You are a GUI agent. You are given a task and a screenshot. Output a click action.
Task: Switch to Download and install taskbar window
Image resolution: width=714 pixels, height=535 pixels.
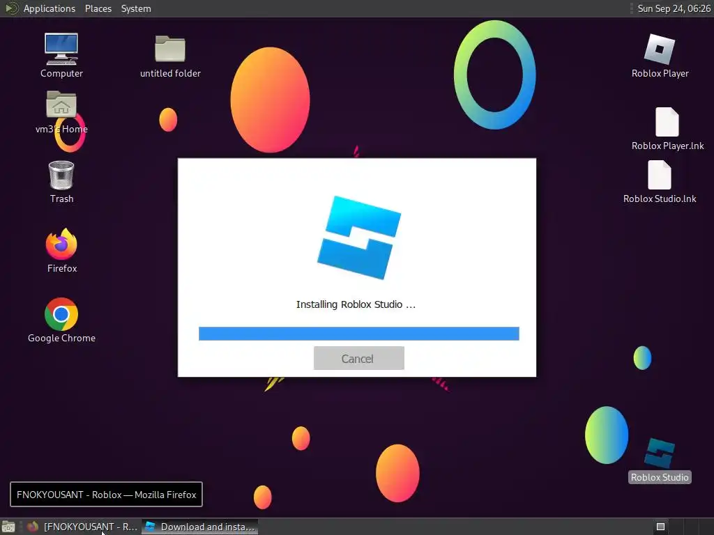(199, 527)
